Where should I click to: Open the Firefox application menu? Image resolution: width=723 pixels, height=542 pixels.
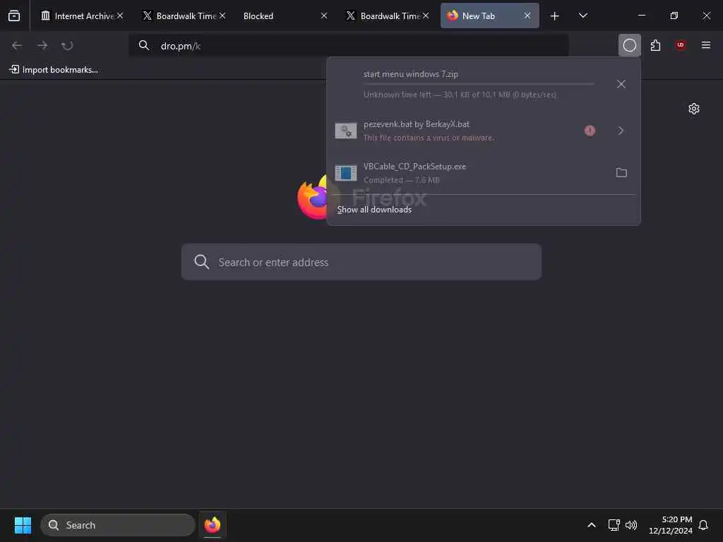pos(705,45)
